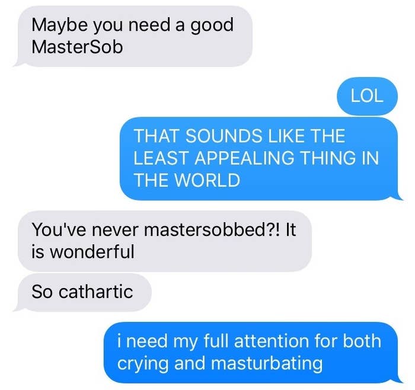The width and height of the screenshot is (415, 390).
Task: Tap the word 'WORLD' in blue bubble
Action: click(207, 180)
